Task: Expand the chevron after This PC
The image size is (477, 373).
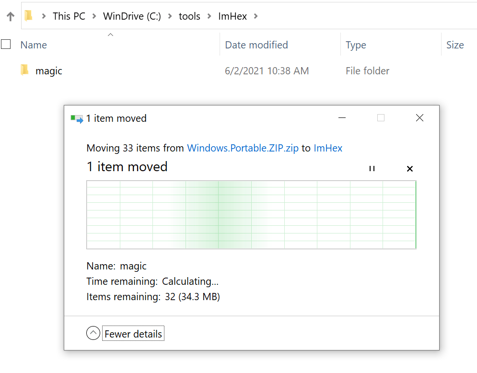Action: [x=94, y=16]
